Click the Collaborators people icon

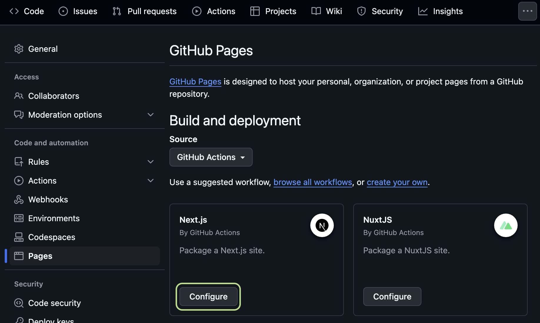[19, 96]
